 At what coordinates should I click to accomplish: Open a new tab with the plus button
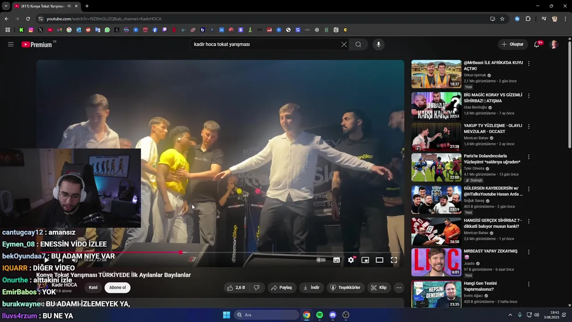pos(87,6)
